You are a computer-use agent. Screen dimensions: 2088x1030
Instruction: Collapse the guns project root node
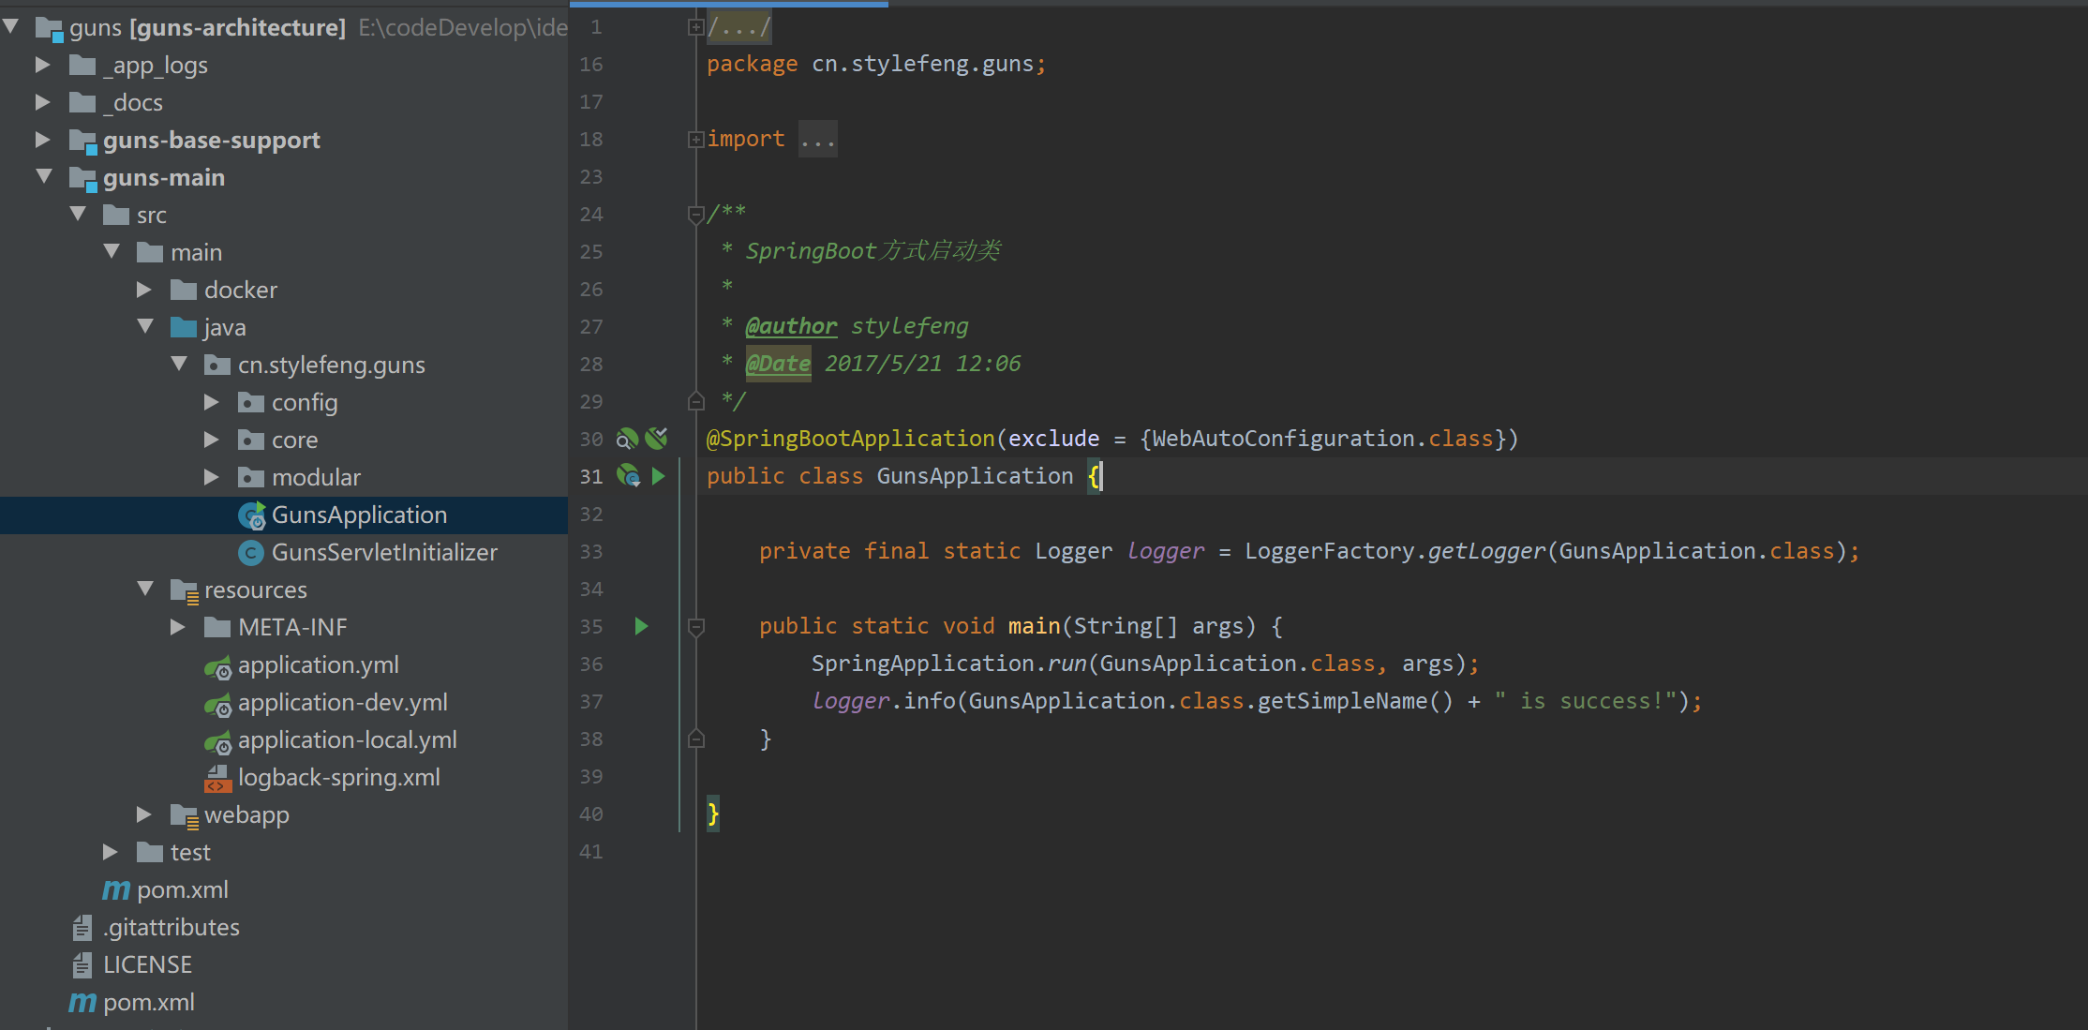pos(11,26)
